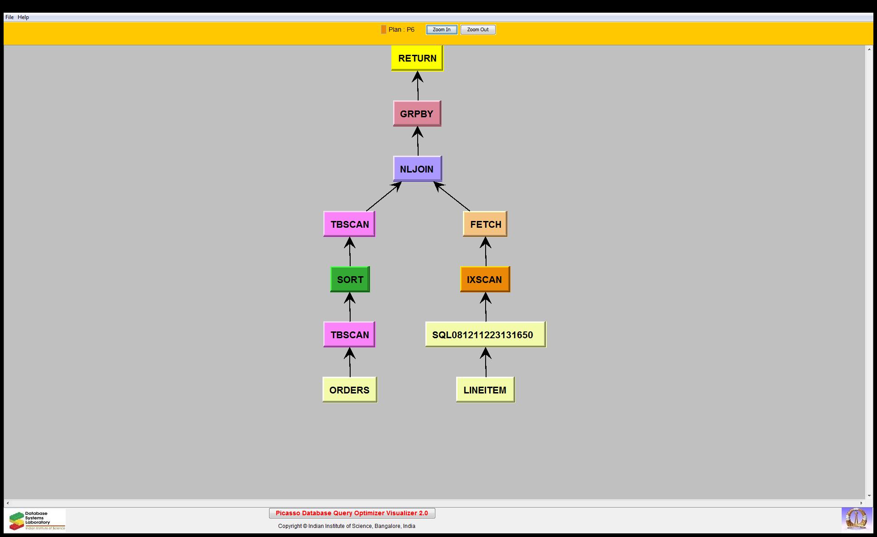The height and width of the screenshot is (537, 877).
Task: Open the Help menu
Action: tap(24, 17)
